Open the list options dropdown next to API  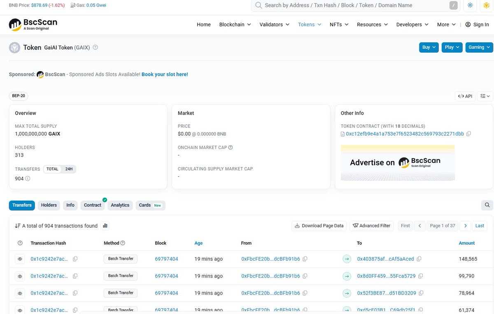pyautogui.click(x=485, y=96)
